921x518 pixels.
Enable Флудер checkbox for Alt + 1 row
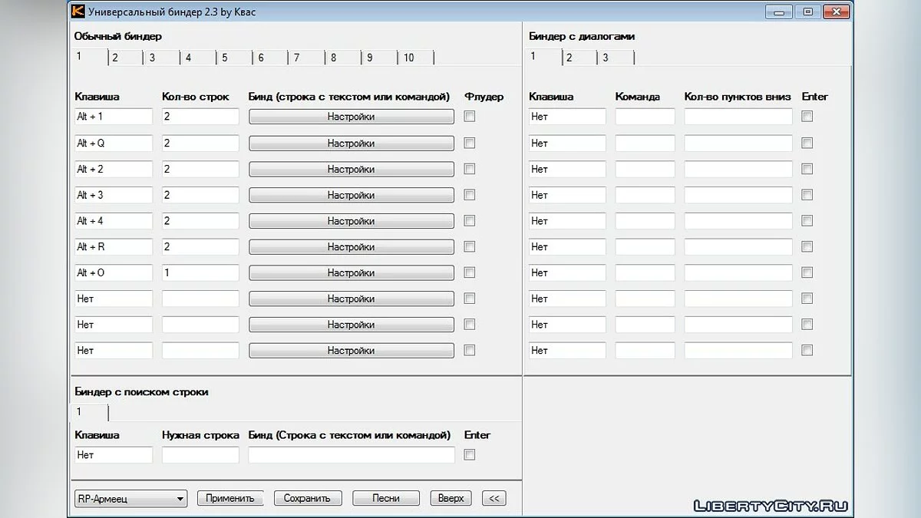point(470,117)
